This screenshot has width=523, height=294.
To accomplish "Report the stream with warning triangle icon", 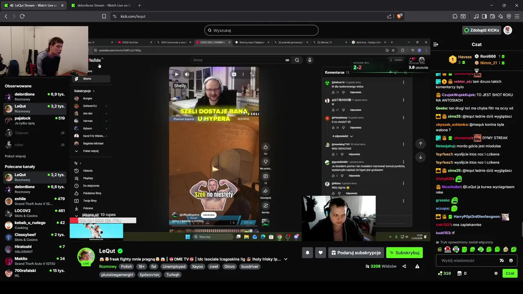I will click(417, 266).
